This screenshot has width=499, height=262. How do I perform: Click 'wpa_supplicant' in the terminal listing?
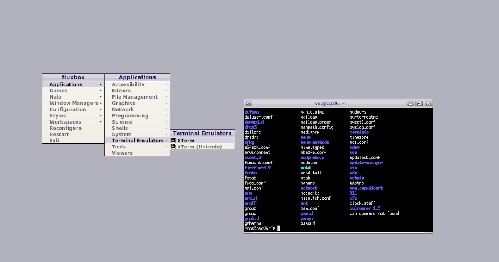[366, 188]
